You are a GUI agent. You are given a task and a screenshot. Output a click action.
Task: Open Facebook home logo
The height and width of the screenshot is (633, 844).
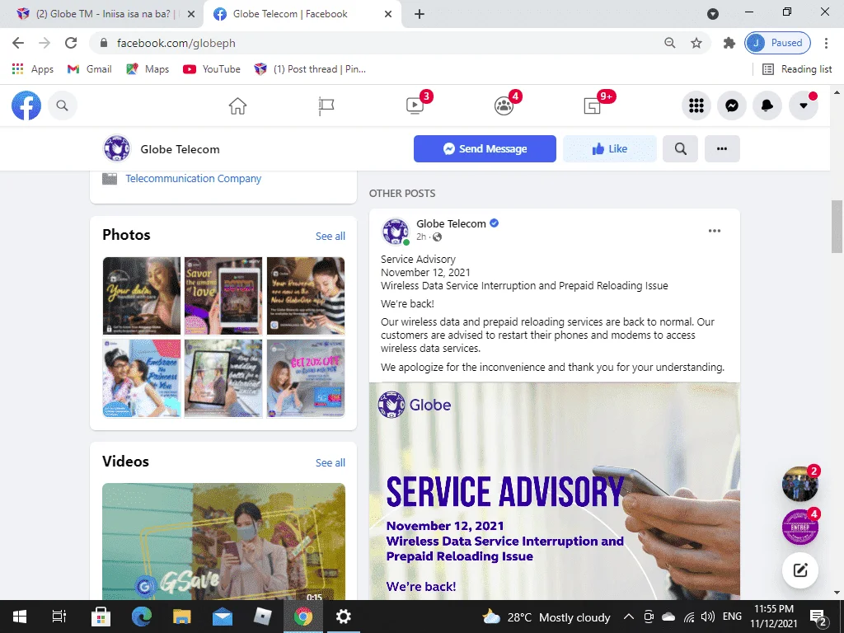pos(26,105)
